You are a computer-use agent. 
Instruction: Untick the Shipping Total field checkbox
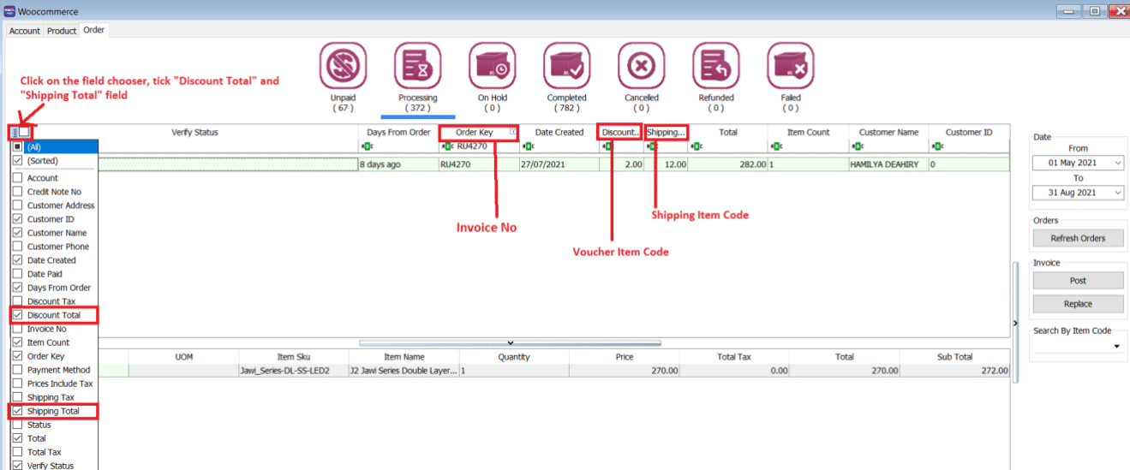(18, 411)
